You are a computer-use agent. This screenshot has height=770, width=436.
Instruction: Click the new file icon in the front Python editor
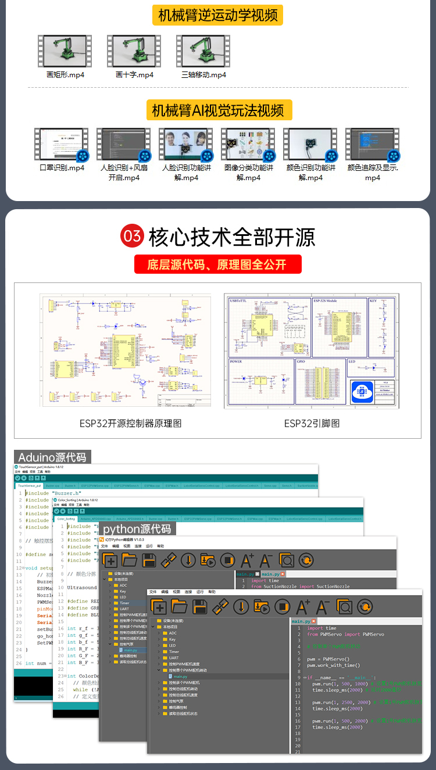coord(159,607)
